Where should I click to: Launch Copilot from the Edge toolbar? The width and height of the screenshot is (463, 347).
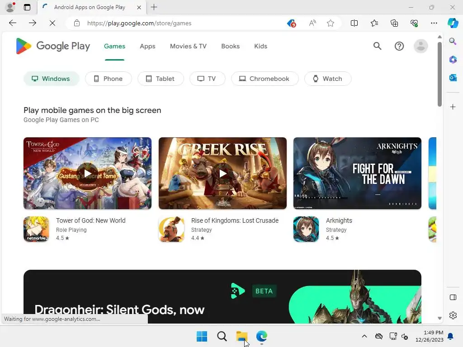453,23
